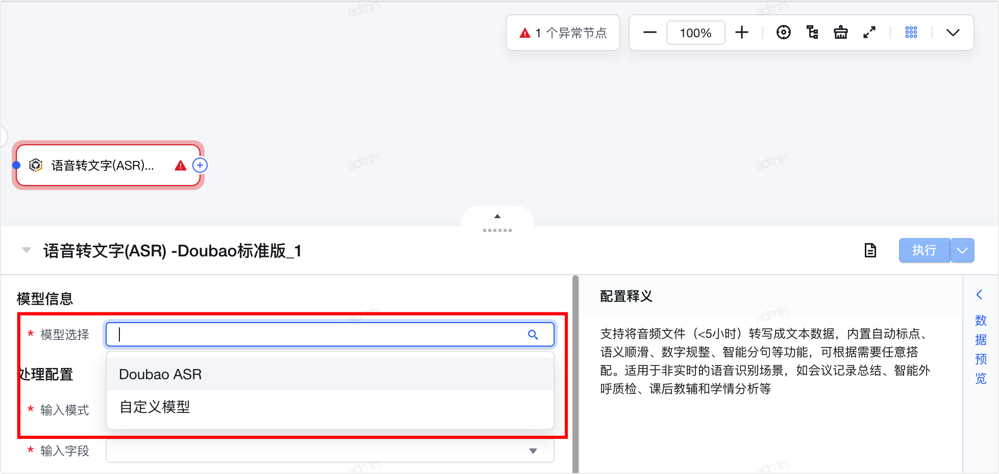Click the zoom out minus icon
This screenshot has height=474, width=999.
click(650, 33)
